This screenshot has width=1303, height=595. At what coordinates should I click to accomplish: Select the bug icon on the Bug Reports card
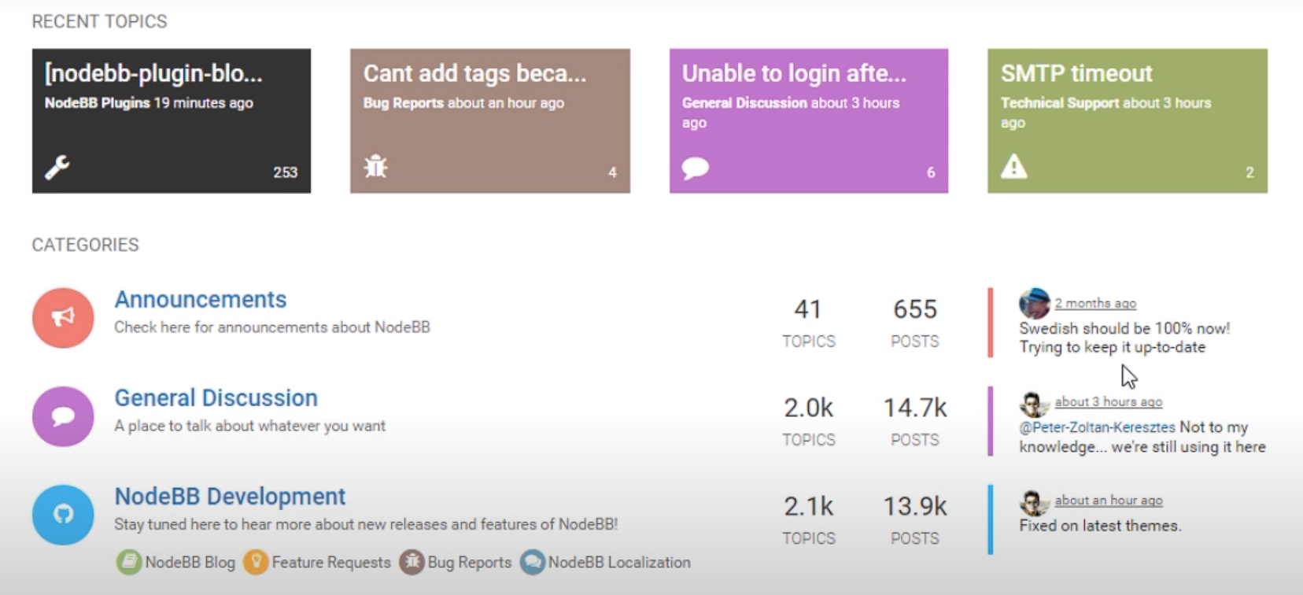[376, 167]
